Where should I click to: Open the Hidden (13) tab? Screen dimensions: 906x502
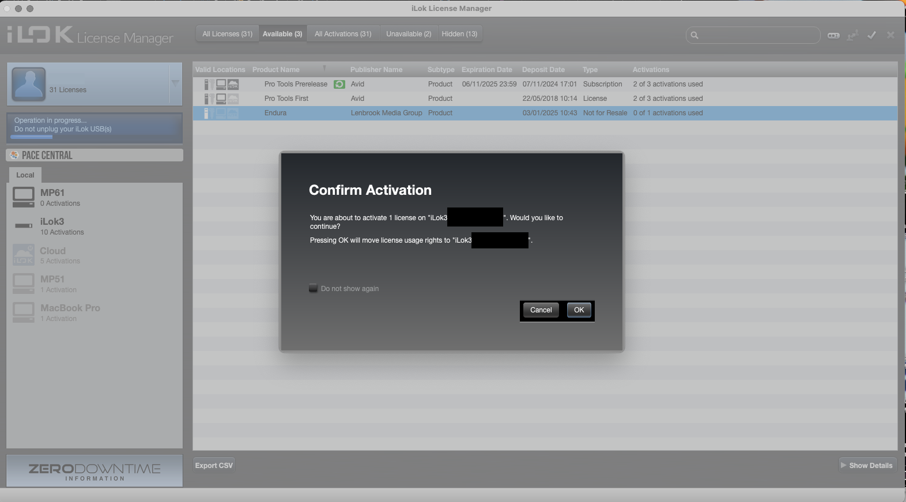coord(459,34)
